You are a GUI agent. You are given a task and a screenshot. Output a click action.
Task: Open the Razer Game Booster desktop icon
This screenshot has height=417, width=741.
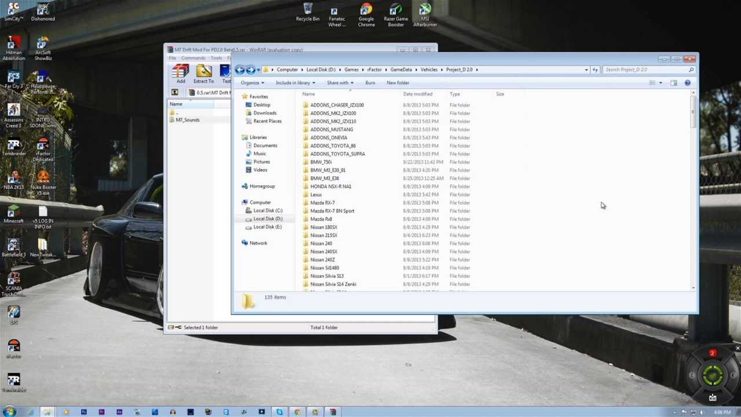tap(396, 15)
